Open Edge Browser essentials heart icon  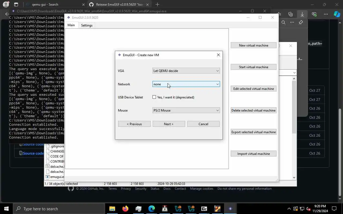(314, 14)
